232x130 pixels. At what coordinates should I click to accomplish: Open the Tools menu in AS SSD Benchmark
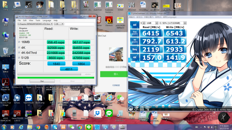(x=38, y=20)
